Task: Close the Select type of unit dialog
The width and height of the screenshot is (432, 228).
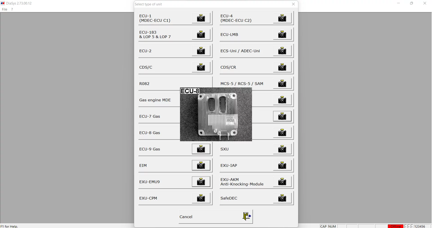Action: pos(293,4)
